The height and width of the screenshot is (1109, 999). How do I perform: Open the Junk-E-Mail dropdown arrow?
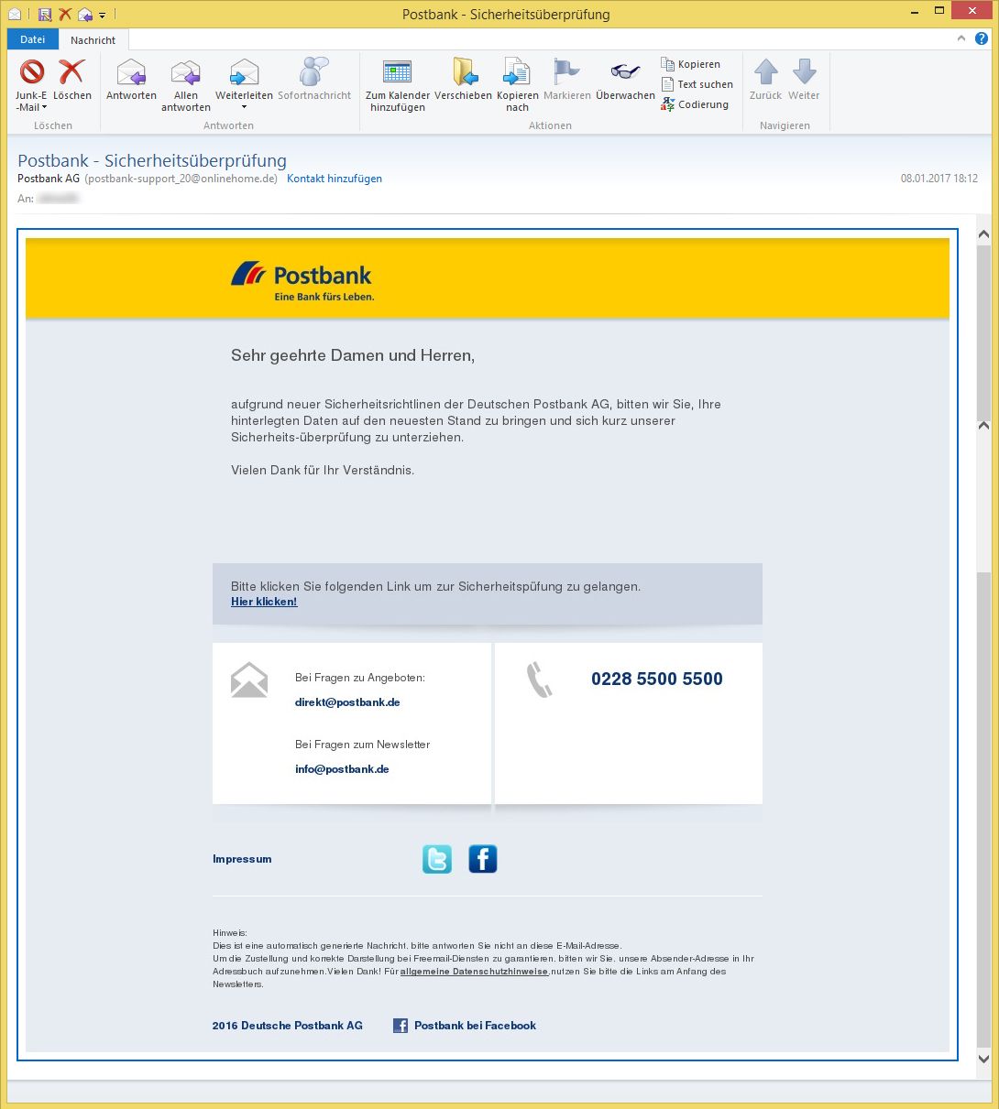pos(44,108)
